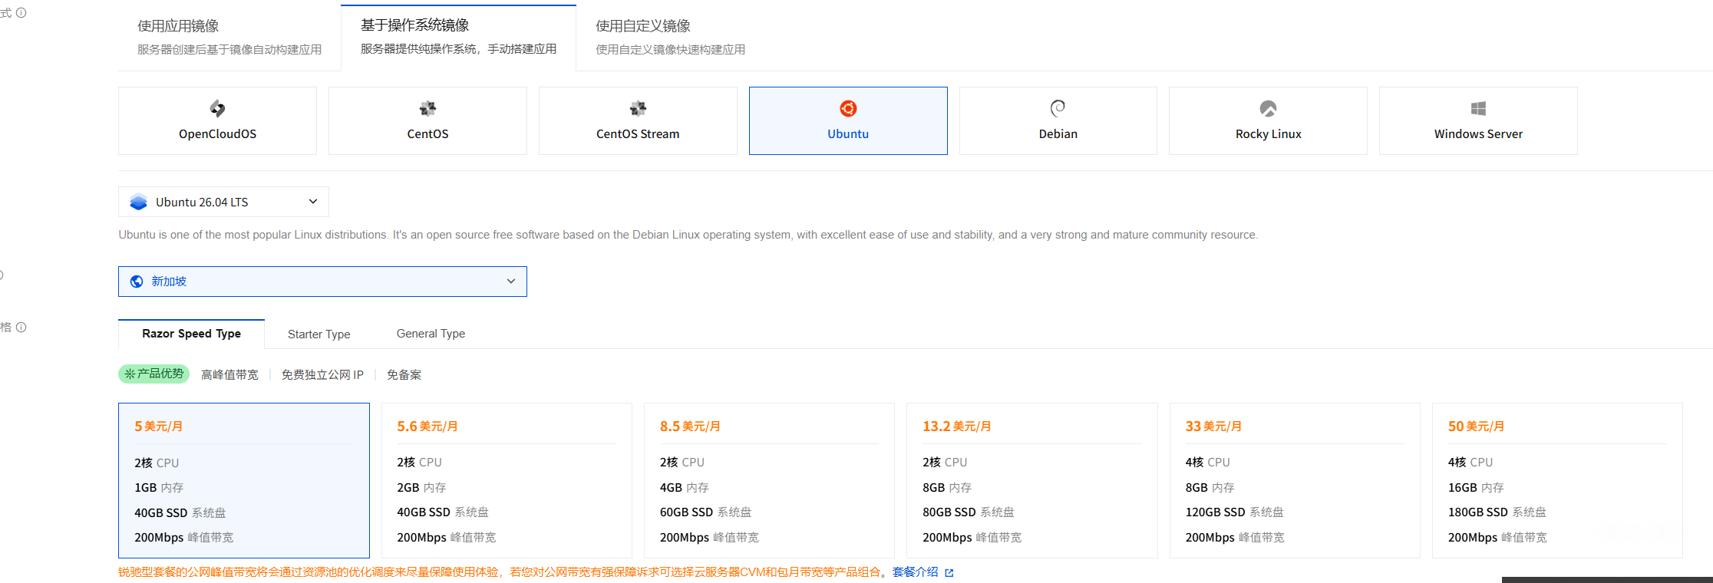Click the Rocky Linux logo icon
1713x583 pixels.
1268,108
